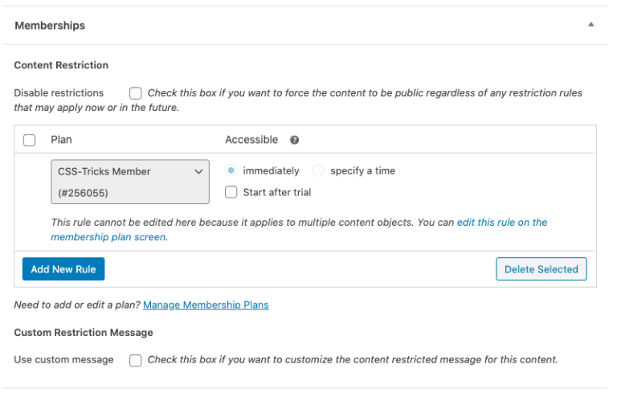Tick the select-all checkbox beside Plan header
Viewport: 617px width, 393px height.
(30, 140)
